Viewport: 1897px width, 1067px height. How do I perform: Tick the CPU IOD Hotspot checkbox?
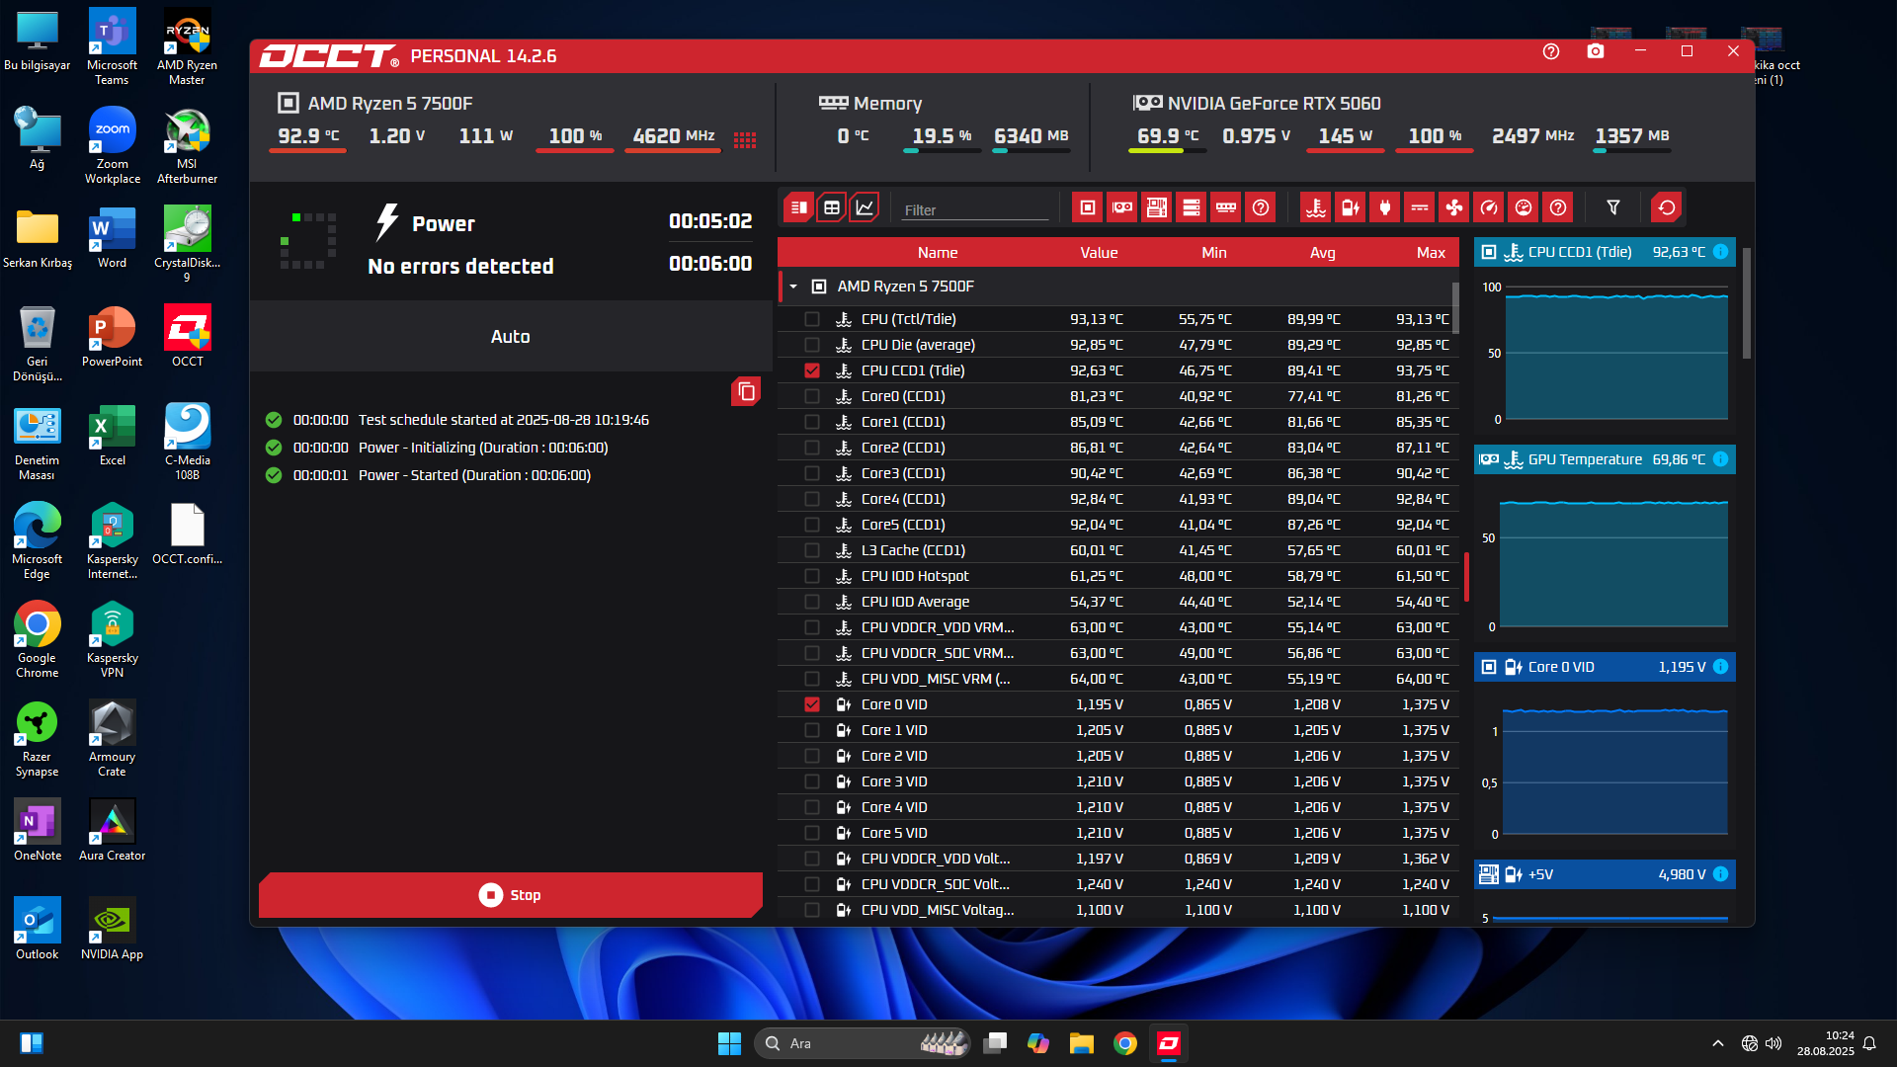(812, 576)
